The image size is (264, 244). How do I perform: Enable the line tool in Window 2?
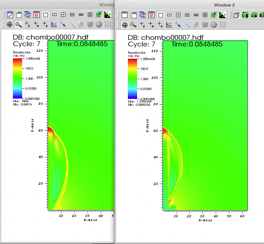[187, 25]
